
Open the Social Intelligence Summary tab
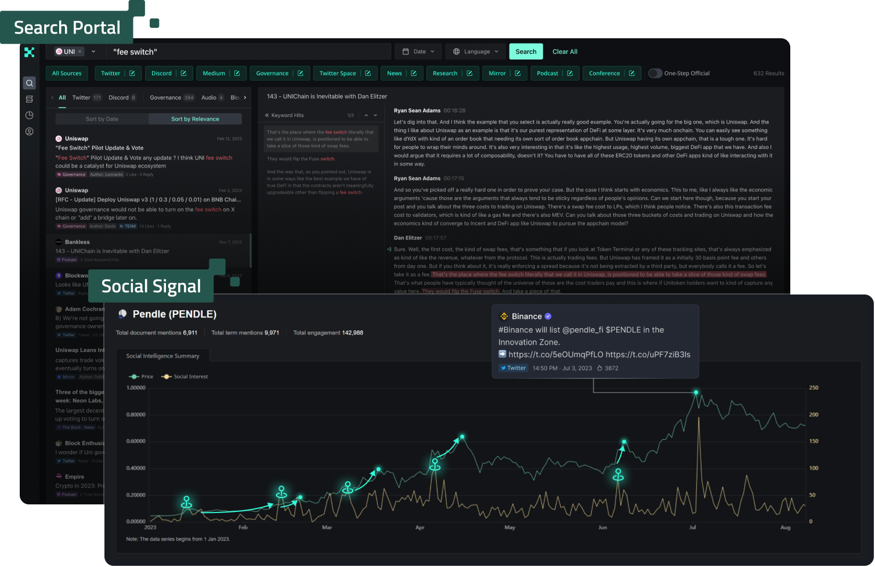click(x=163, y=355)
